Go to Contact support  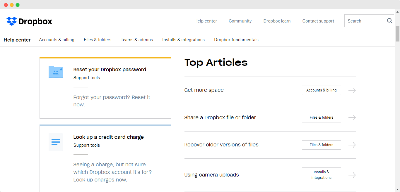click(318, 21)
